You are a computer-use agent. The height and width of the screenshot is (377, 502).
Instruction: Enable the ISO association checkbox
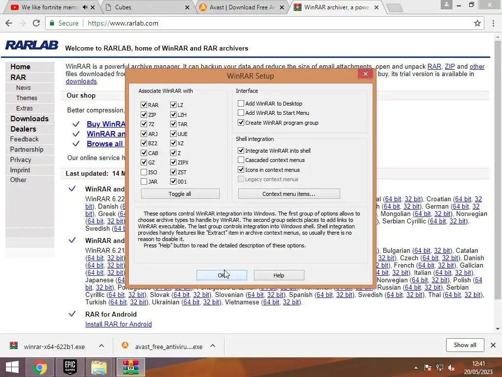pyautogui.click(x=144, y=172)
